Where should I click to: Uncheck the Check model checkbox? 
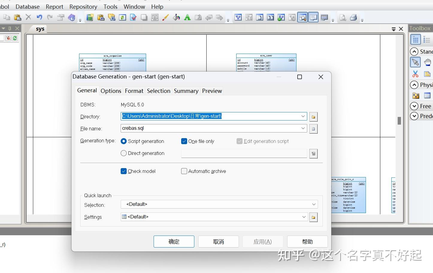[x=124, y=171]
